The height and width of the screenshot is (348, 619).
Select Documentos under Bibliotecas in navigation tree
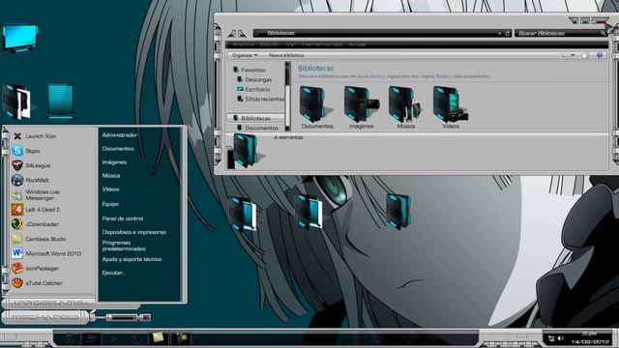coord(258,129)
